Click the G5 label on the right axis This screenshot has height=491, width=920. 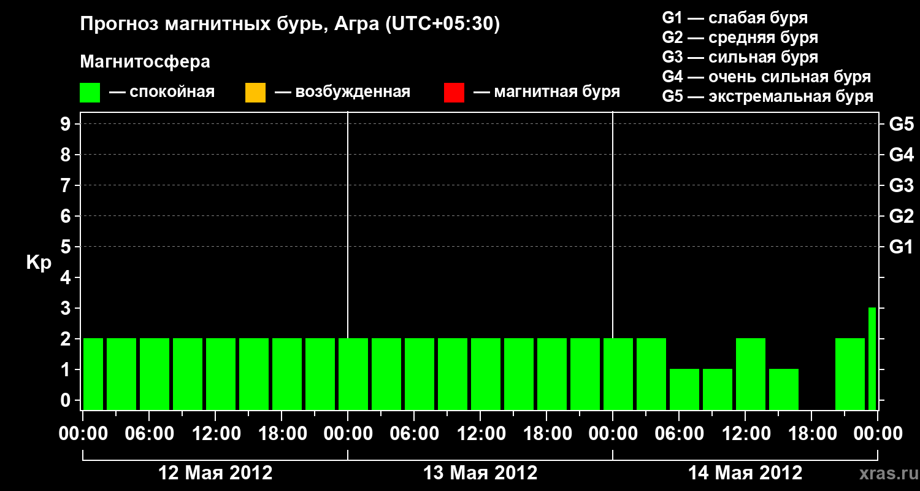click(x=902, y=124)
